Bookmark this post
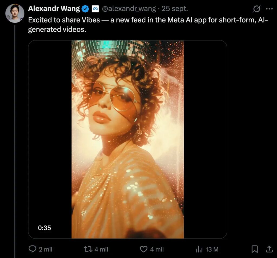 point(255,249)
